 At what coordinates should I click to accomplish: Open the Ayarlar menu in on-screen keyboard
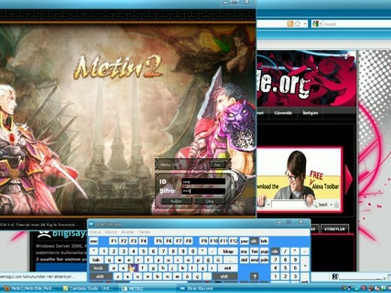coord(127,232)
